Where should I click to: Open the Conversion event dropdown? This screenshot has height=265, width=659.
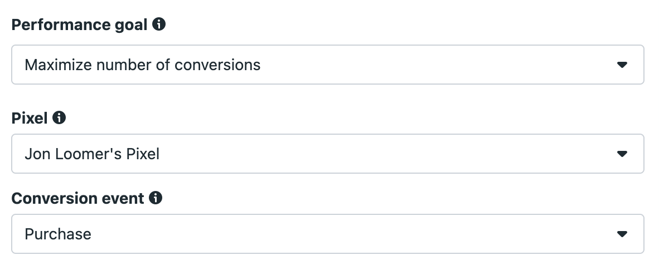tap(327, 234)
